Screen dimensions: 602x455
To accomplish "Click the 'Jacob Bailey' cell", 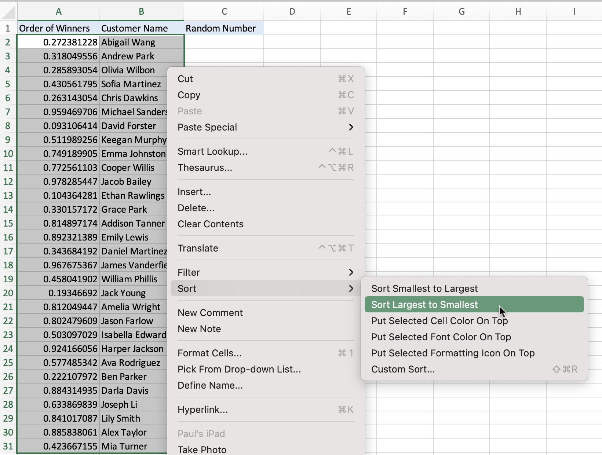I will click(x=134, y=181).
